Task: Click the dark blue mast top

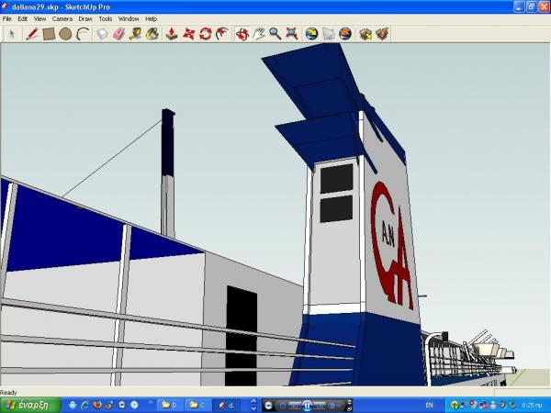Action: click(168, 142)
